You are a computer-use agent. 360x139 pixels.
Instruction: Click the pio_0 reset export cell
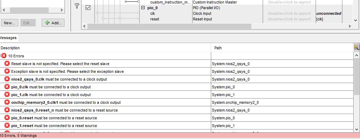pyautogui.click(x=289, y=19)
